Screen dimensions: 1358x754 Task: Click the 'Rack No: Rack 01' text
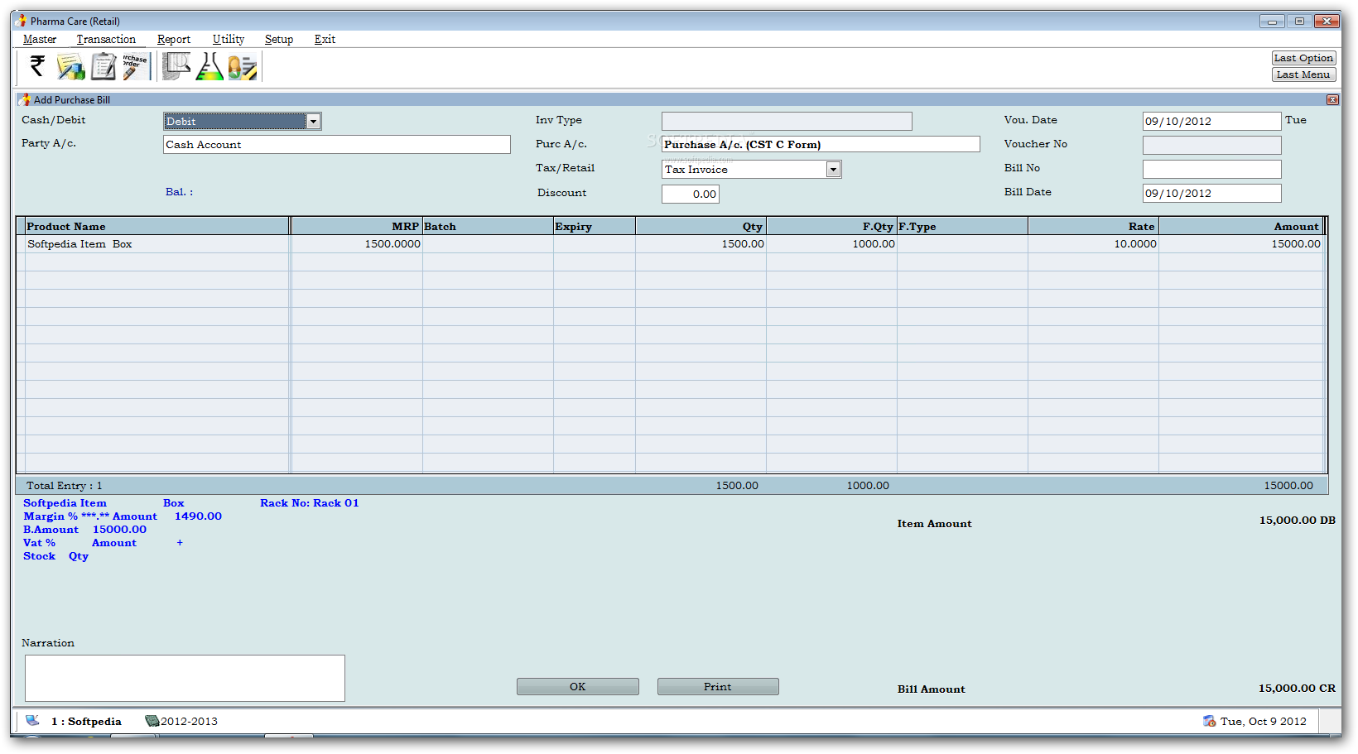click(x=310, y=503)
